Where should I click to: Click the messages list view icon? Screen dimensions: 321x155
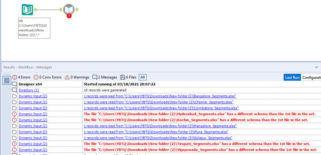(7, 80)
